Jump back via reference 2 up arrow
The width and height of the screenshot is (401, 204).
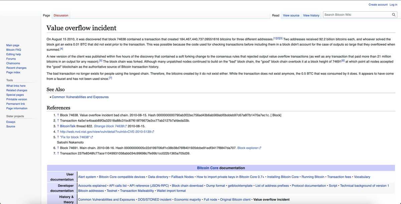58,121
